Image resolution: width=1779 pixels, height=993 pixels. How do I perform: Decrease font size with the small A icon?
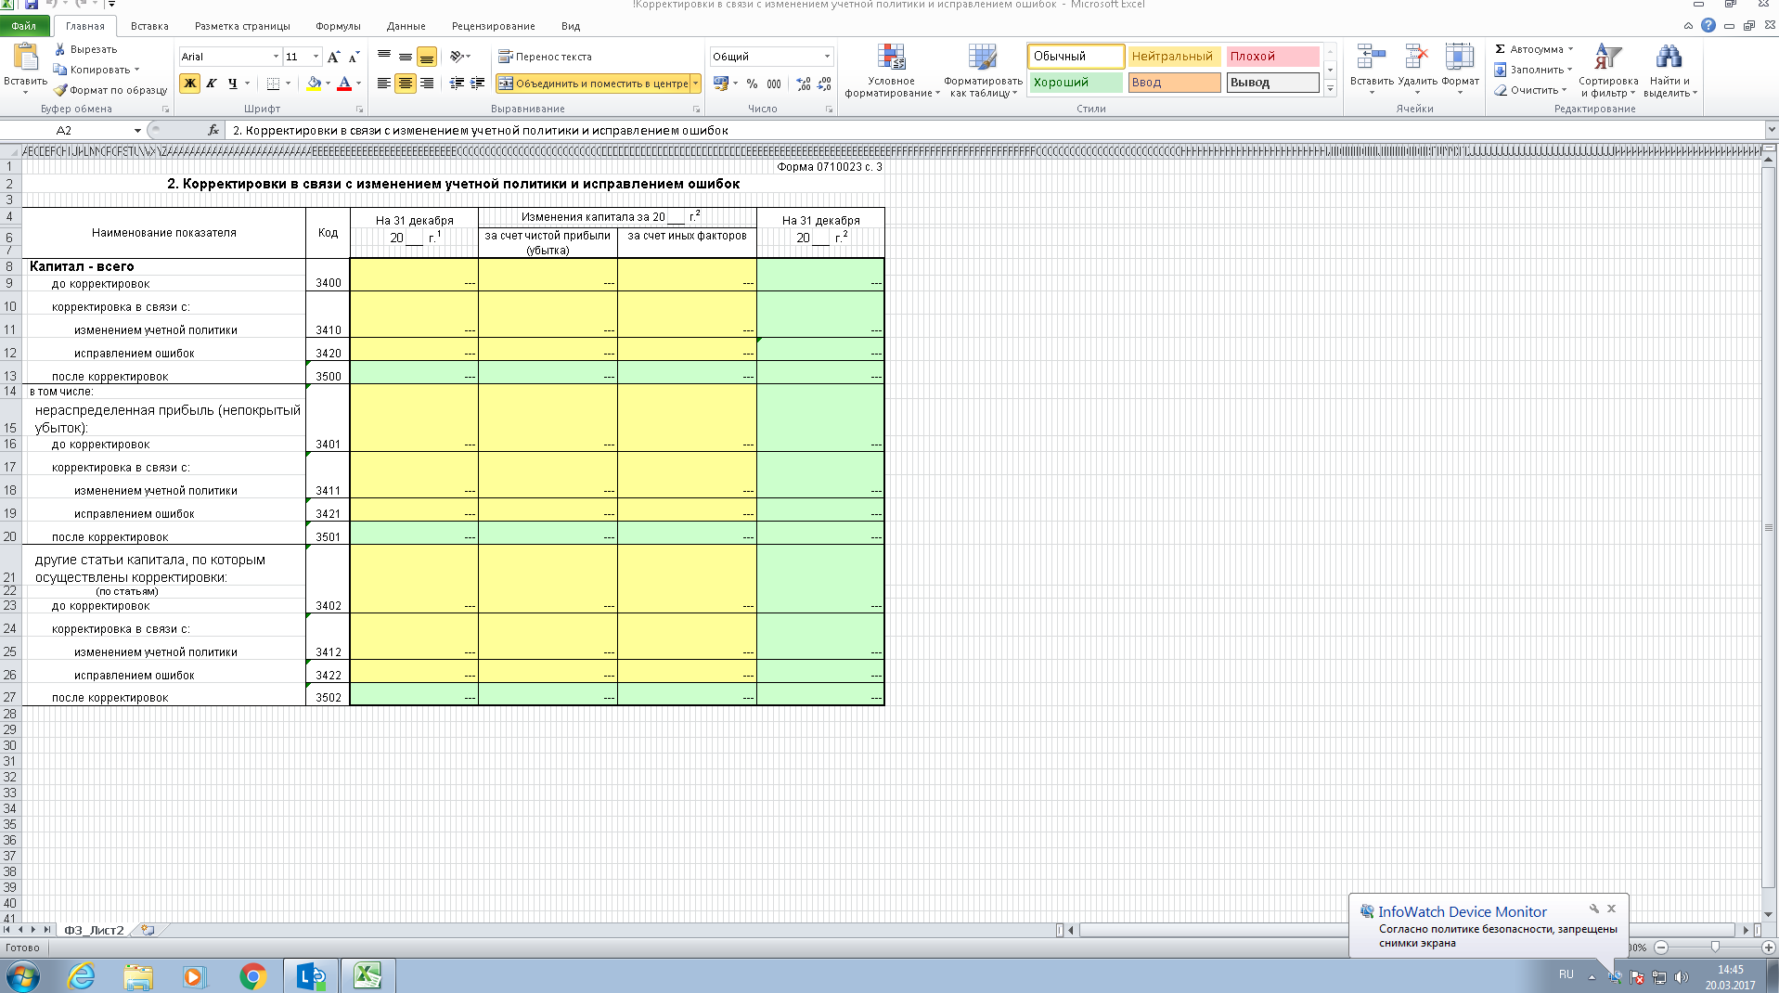(x=355, y=57)
